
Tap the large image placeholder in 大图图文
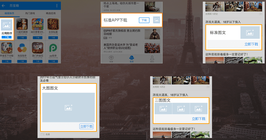coord(68,107)
